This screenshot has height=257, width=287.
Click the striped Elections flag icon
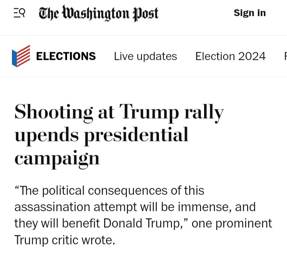pos(21,56)
